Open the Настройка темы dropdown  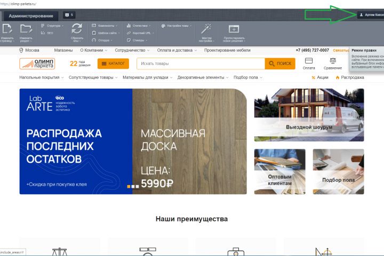click(x=177, y=26)
